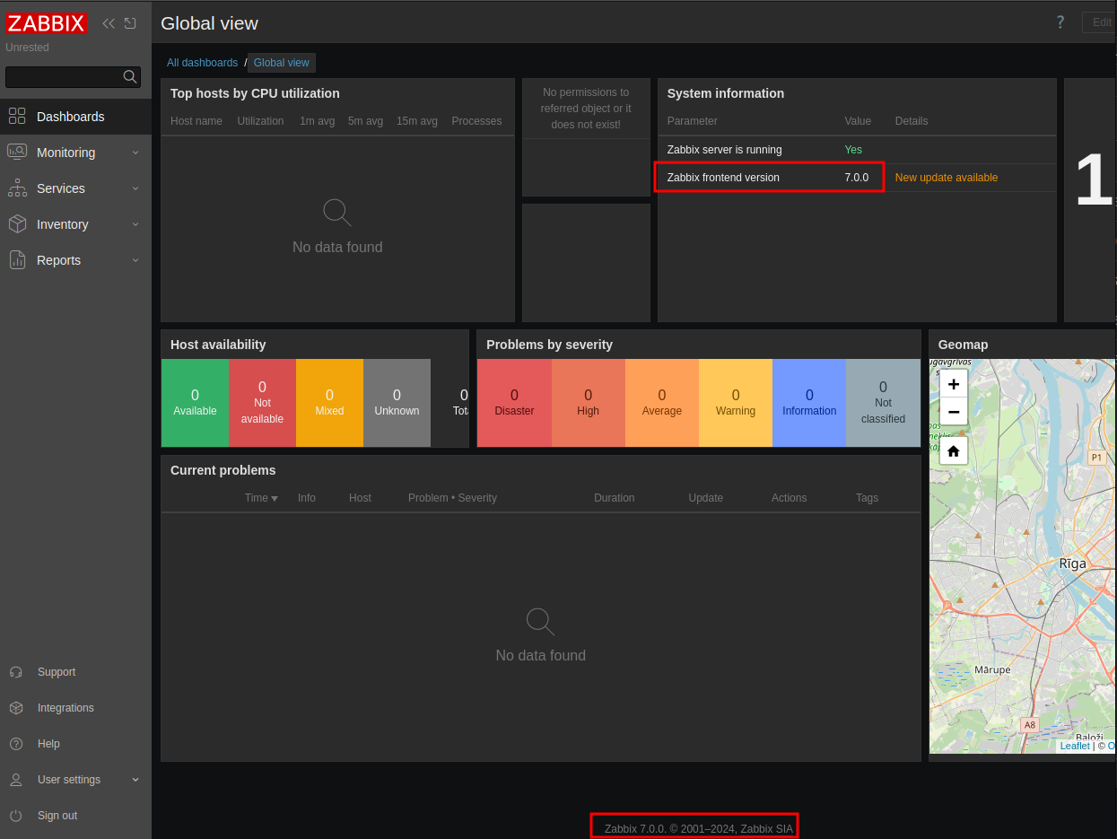Click the search magnifier icon
Viewport: 1117px width, 839px height.
point(130,77)
